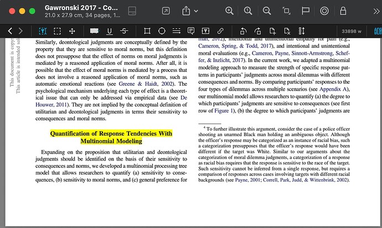Reset zoom to actual size
The width and height of the screenshot is (382, 228).
tap(248, 11)
